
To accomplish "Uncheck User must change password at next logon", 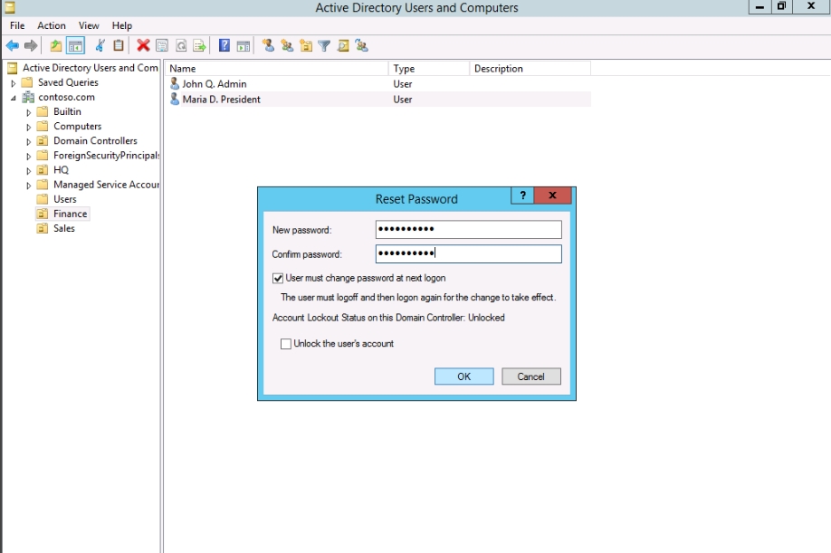I will (x=278, y=279).
